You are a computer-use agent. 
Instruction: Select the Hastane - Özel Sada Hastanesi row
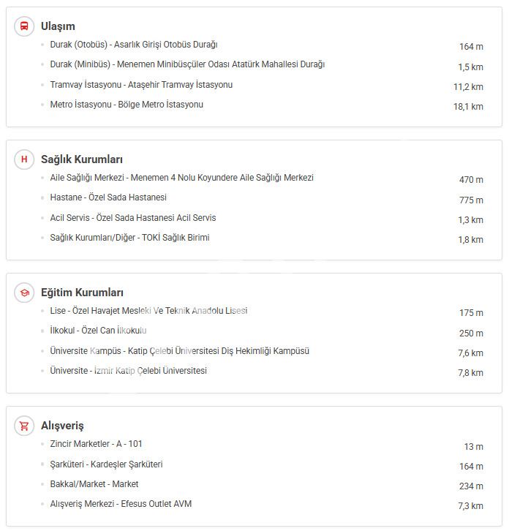pos(108,198)
